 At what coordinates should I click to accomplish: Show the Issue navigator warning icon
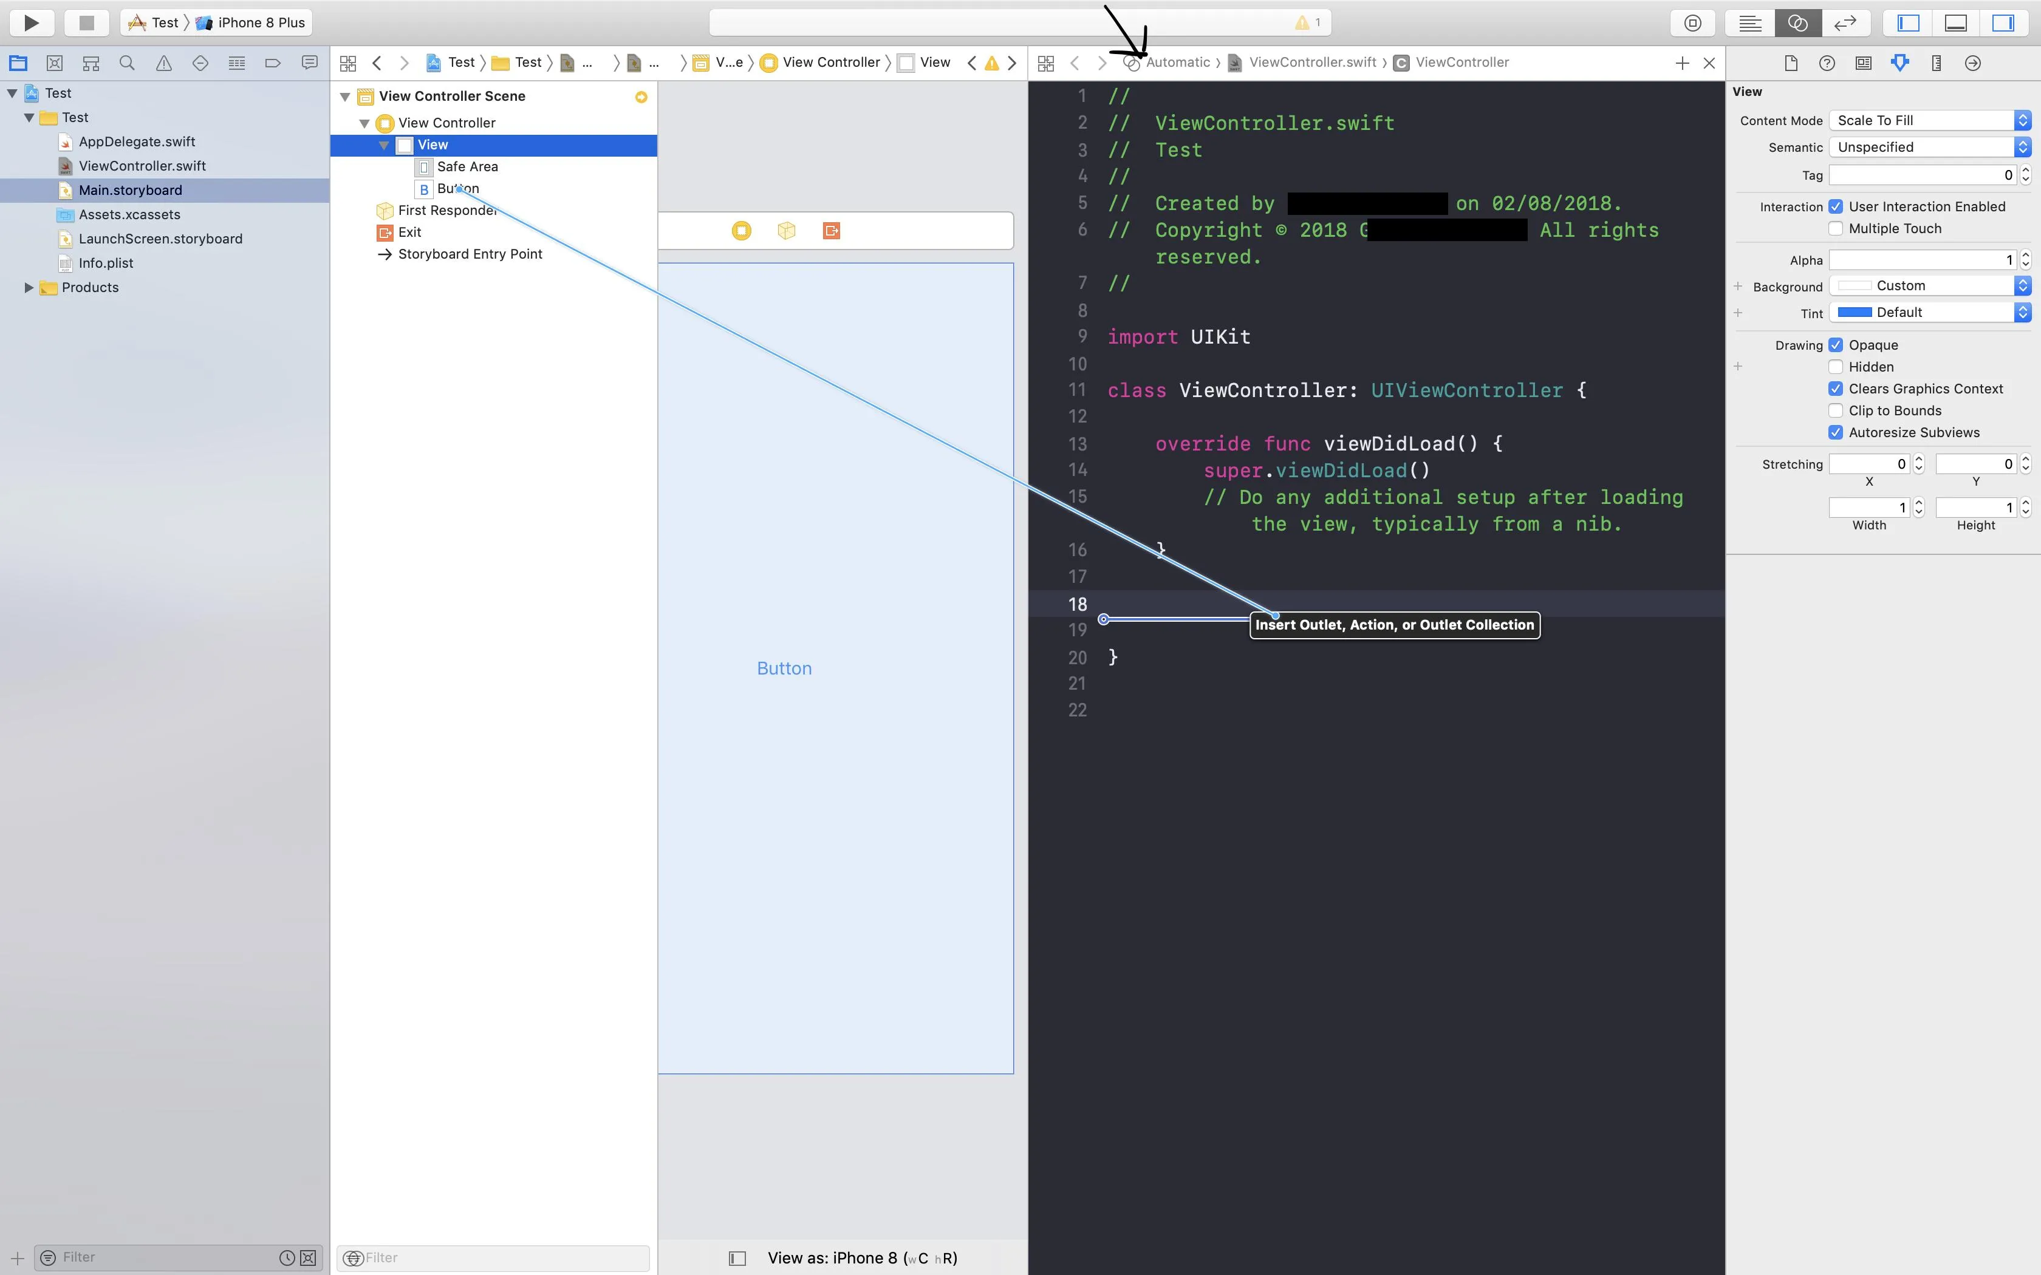(x=163, y=63)
